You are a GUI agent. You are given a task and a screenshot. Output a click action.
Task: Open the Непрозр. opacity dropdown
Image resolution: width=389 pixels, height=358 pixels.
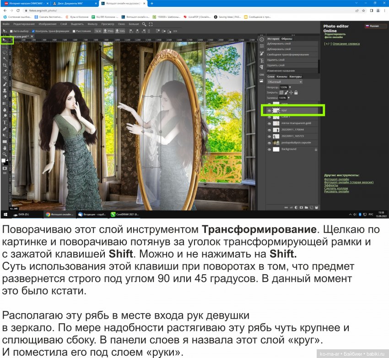290,87
